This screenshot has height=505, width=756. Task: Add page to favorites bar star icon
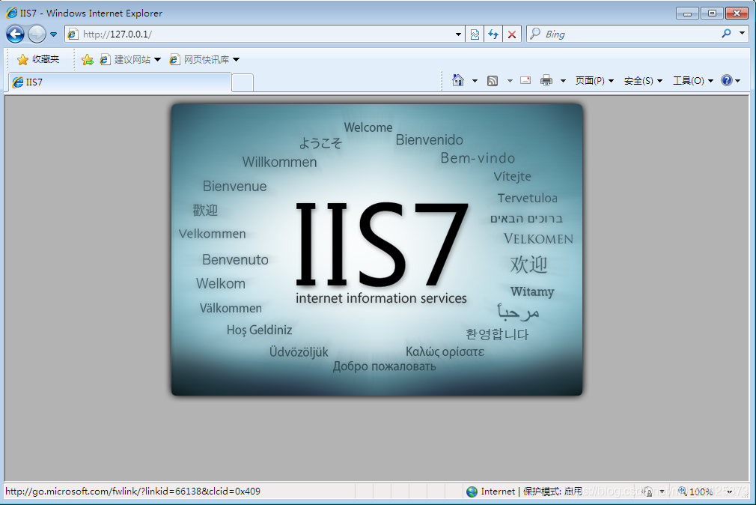coord(88,59)
